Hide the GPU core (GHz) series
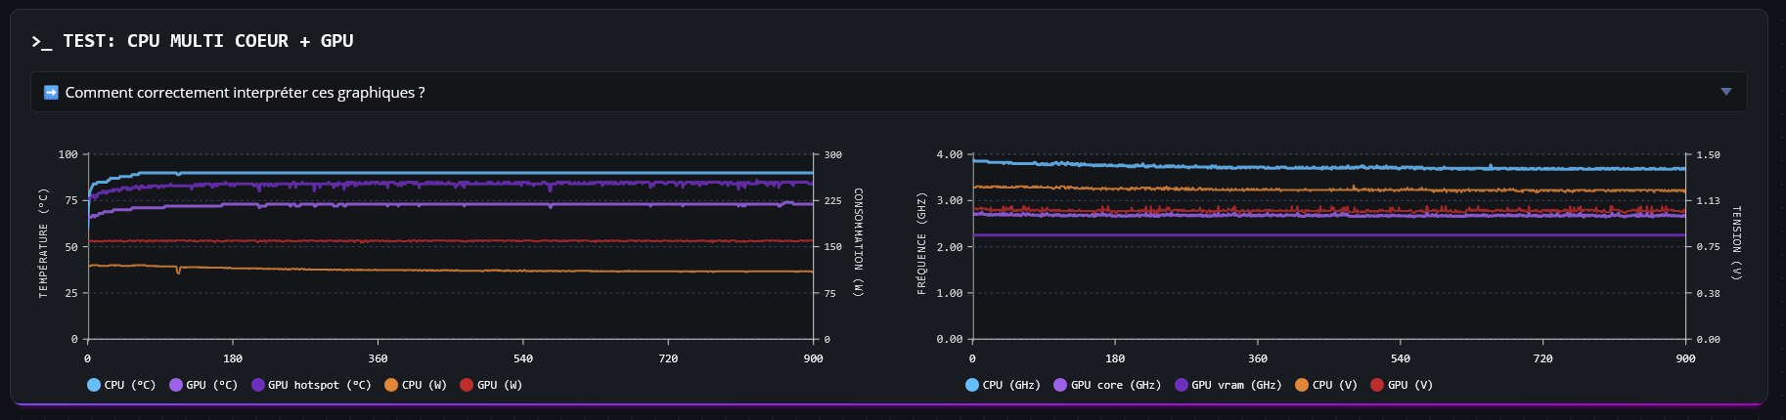The height and width of the screenshot is (420, 1786). coord(1060,385)
